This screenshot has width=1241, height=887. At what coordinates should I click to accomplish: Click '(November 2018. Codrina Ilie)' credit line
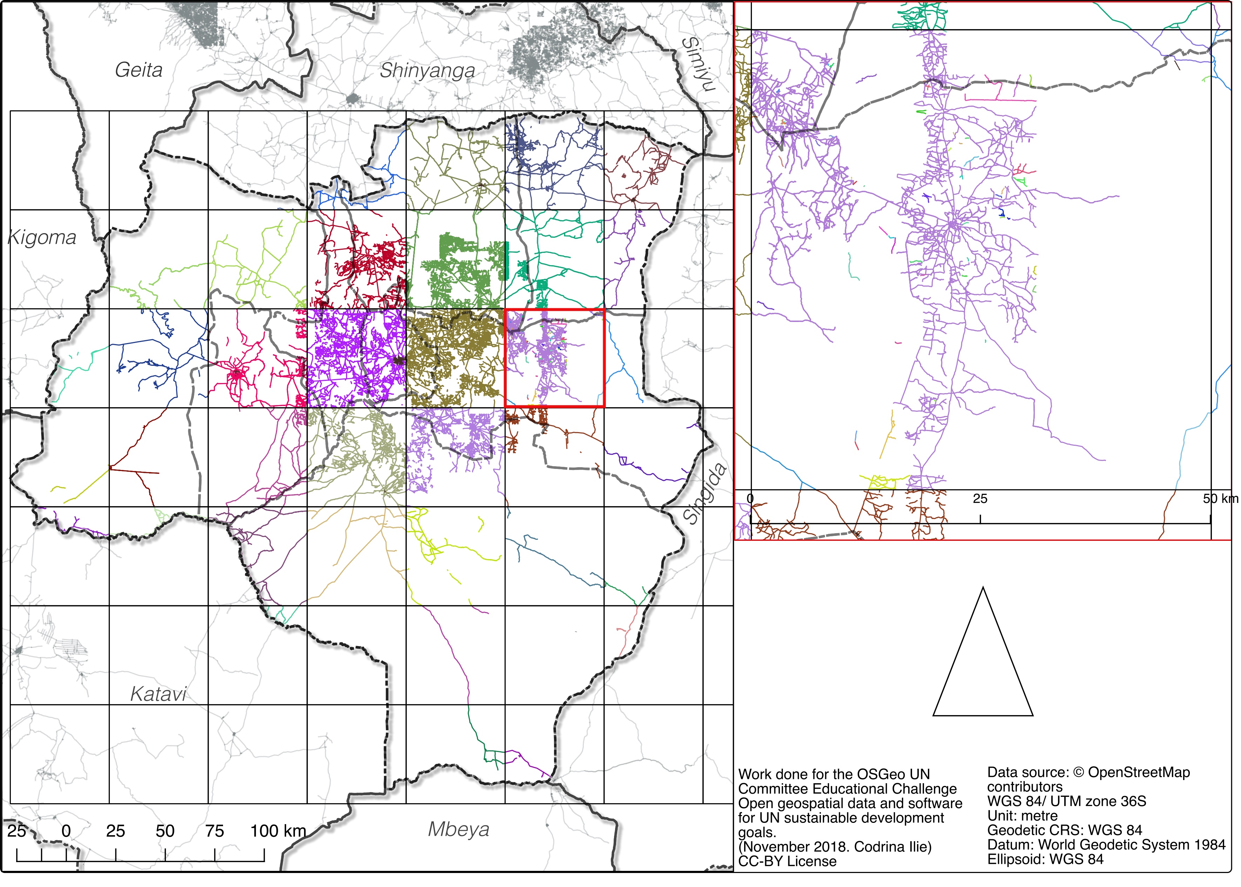[x=834, y=847]
